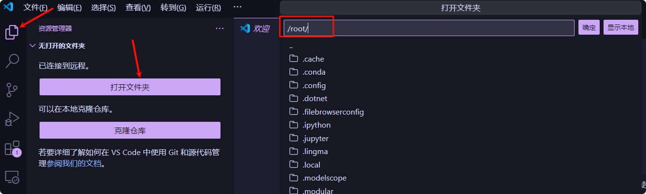The height and width of the screenshot is (194, 646).
Task: Confirm the path with 确定 button
Action: point(589,27)
